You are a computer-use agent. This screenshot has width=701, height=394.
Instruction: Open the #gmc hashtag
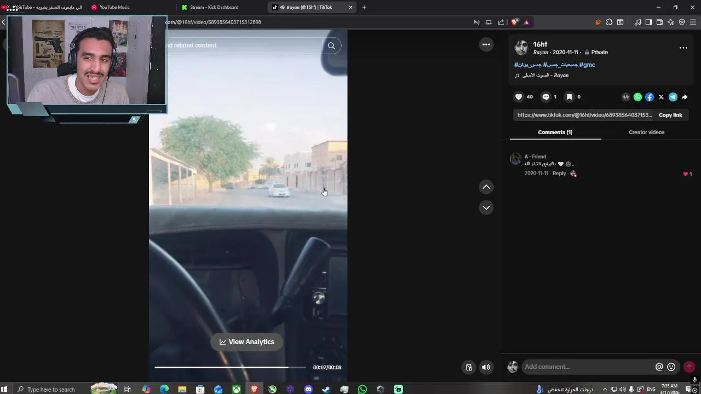click(x=587, y=65)
